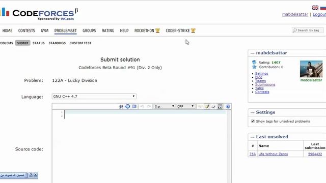Screen dimensions: 326x183
Task: Open last submission 5964432 link
Action: 315,154
